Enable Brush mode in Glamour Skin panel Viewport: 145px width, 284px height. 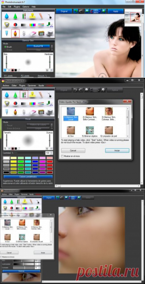pyautogui.click(x=8, y=47)
